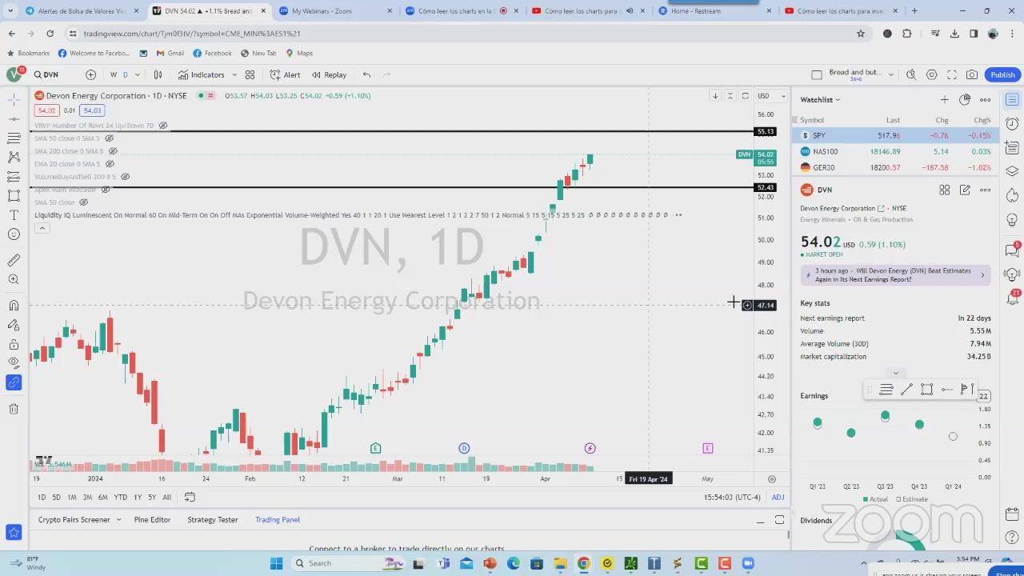Switch to the Pine Editor tab
The image size is (1024, 576).
click(x=152, y=520)
